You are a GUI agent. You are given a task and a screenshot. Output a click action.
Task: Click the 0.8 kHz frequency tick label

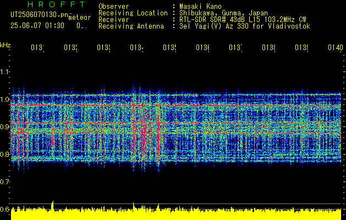[4, 154]
